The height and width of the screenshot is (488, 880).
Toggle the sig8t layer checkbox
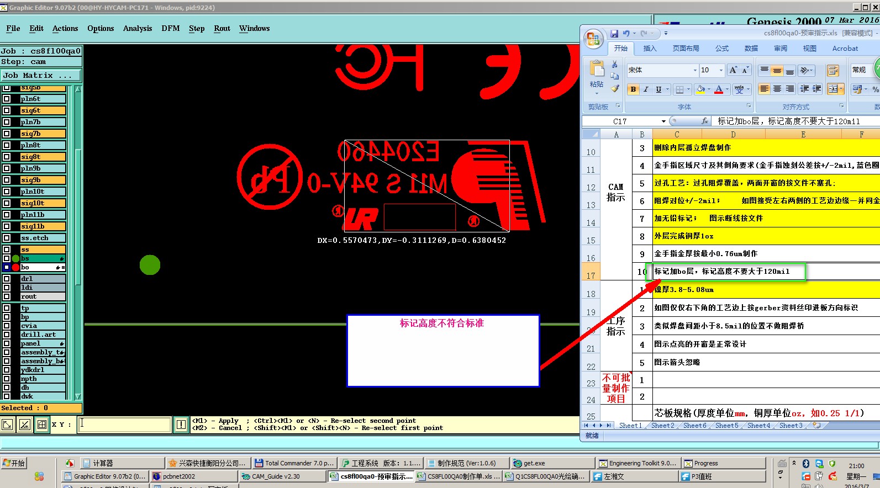[7, 157]
